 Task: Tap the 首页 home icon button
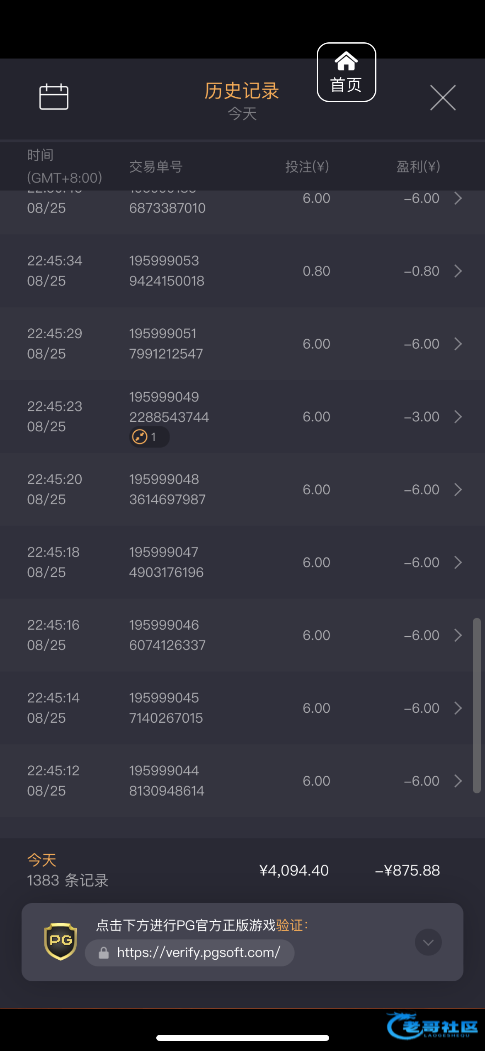tap(346, 72)
